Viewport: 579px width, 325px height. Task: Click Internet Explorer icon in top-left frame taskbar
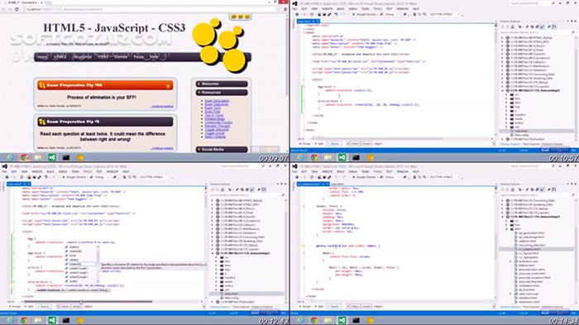click(10, 158)
